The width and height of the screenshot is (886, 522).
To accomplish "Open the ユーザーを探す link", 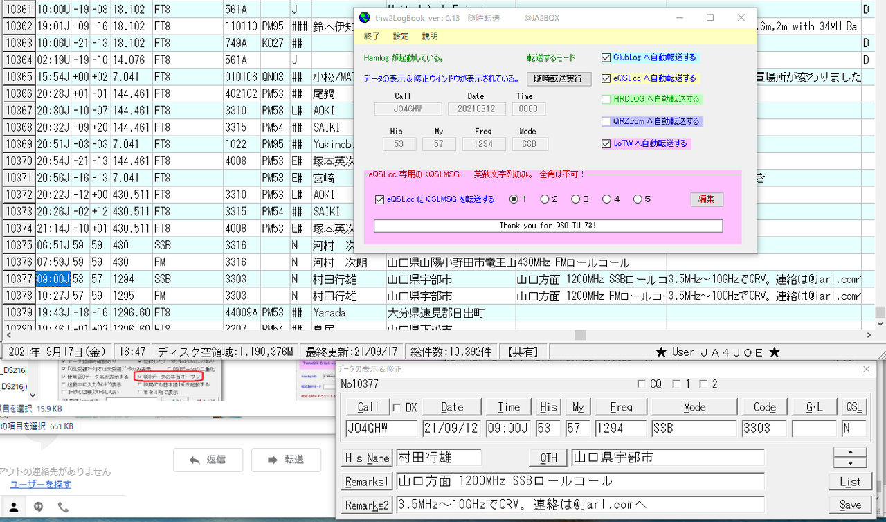I will point(40,484).
